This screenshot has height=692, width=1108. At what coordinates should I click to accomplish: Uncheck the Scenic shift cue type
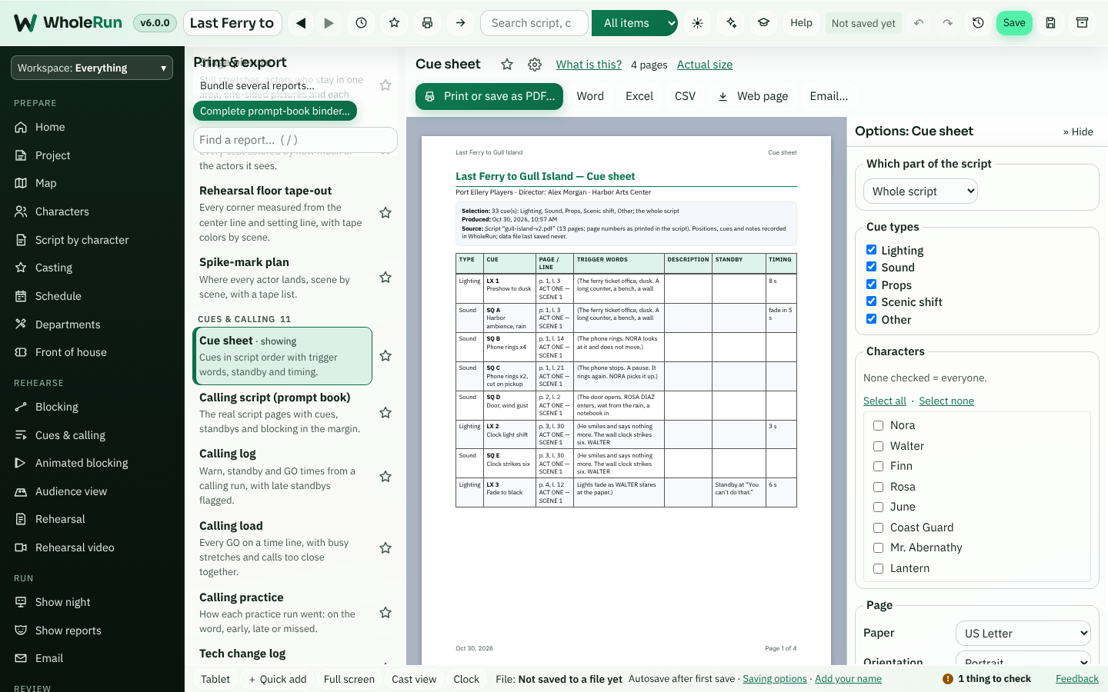point(871,301)
